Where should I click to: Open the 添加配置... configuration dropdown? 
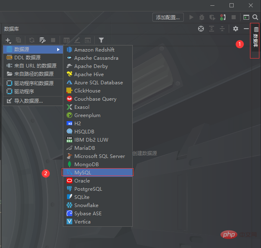click(x=168, y=17)
